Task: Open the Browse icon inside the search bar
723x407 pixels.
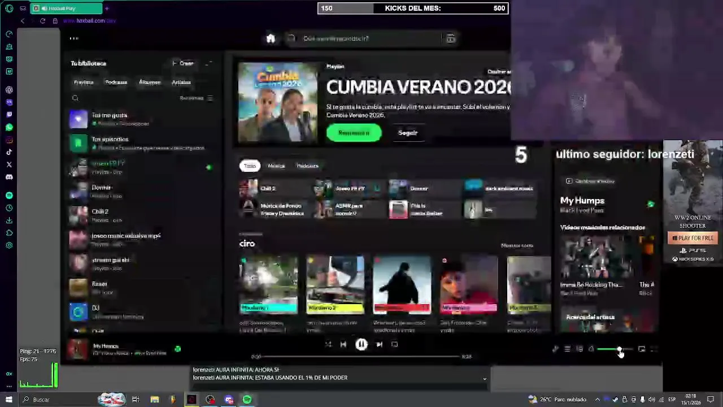Action: pyautogui.click(x=450, y=38)
